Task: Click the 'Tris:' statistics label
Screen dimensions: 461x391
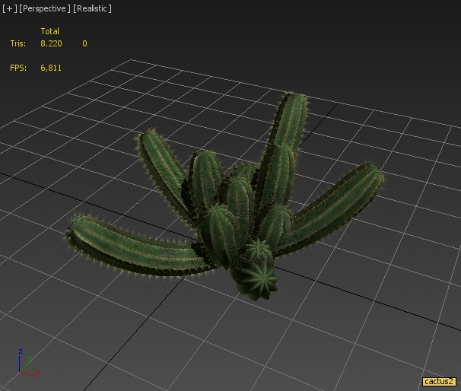Action: (x=18, y=43)
